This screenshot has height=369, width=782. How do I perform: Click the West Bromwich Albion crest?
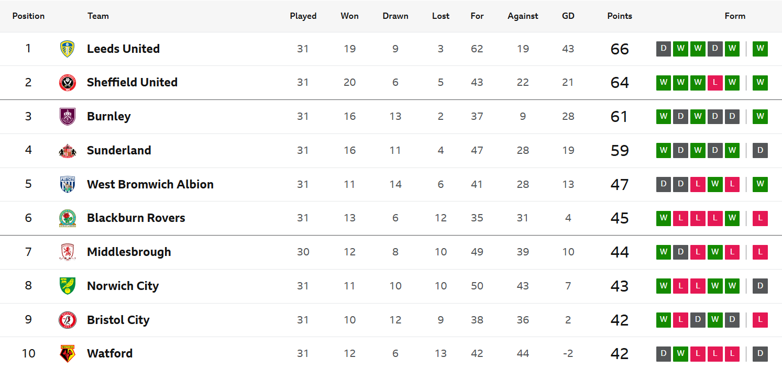click(68, 184)
